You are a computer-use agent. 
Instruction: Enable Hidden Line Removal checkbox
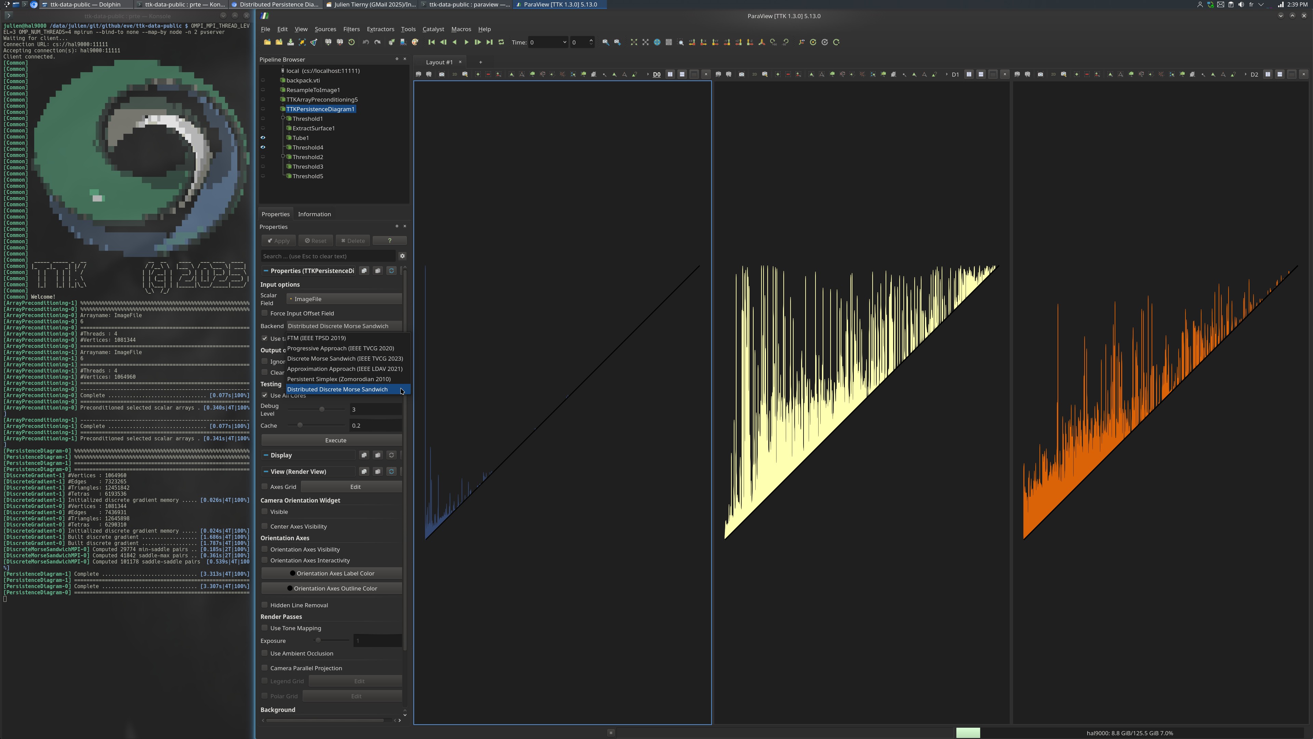[x=265, y=605]
